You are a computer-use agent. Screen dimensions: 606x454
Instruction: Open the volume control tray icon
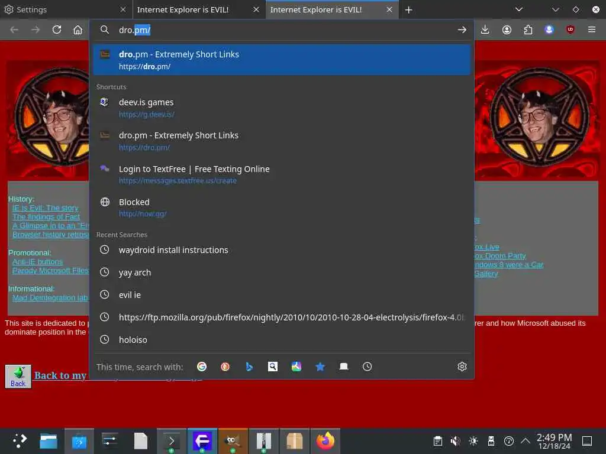pos(456,441)
